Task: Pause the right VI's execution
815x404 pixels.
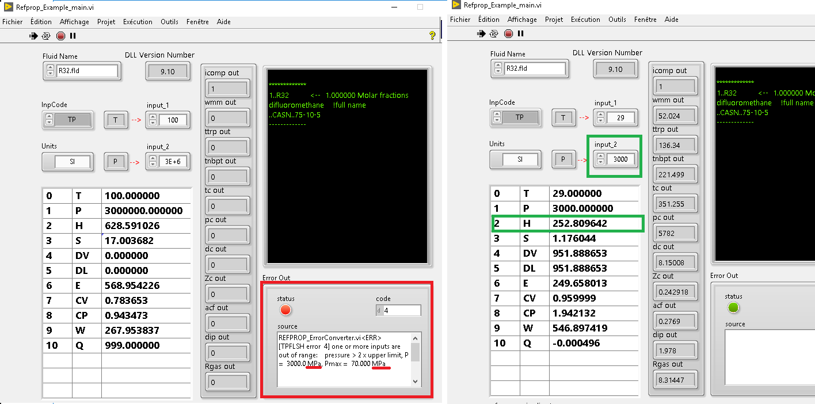Action: tap(520, 33)
